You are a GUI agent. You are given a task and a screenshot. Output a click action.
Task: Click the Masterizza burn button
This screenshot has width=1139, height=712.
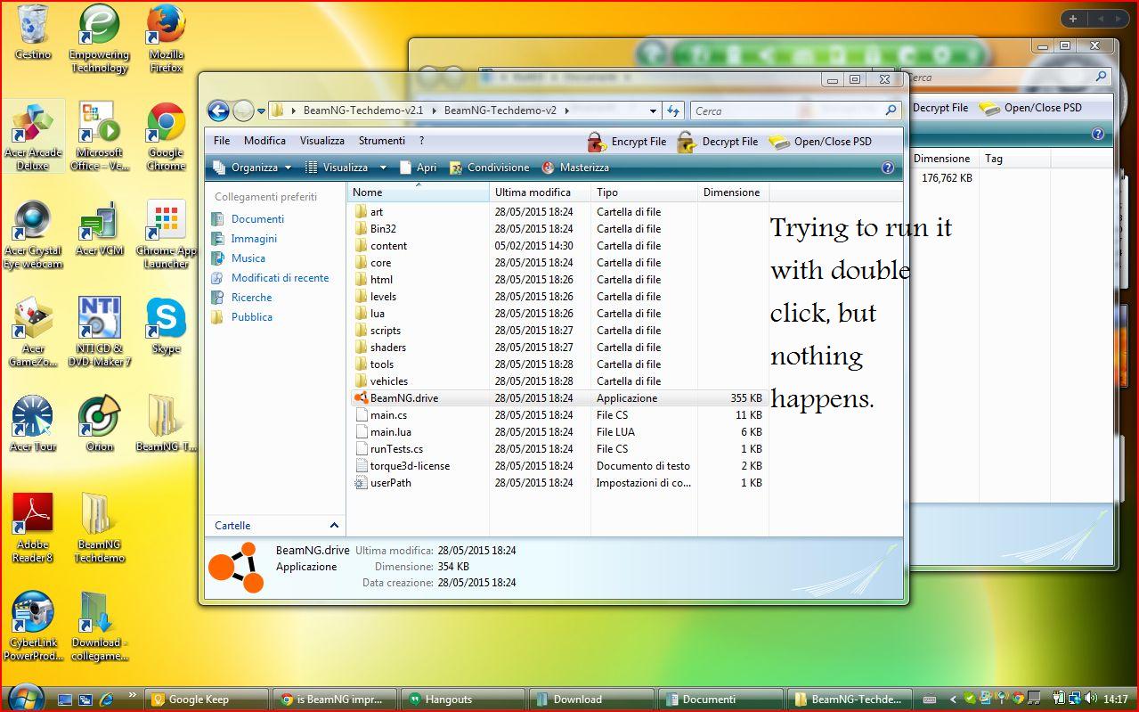tap(574, 168)
